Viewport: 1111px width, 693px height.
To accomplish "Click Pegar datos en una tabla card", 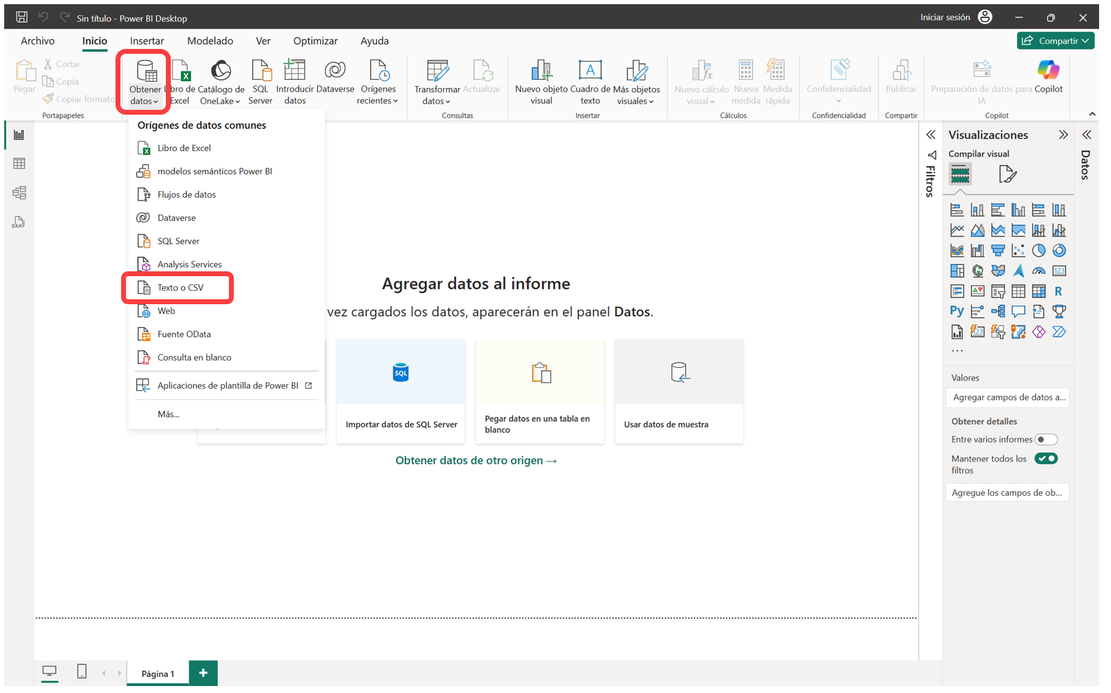I will click(540, 392).
